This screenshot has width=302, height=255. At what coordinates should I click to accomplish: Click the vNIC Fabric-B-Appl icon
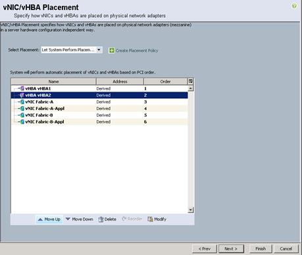[x=22, y=121]
